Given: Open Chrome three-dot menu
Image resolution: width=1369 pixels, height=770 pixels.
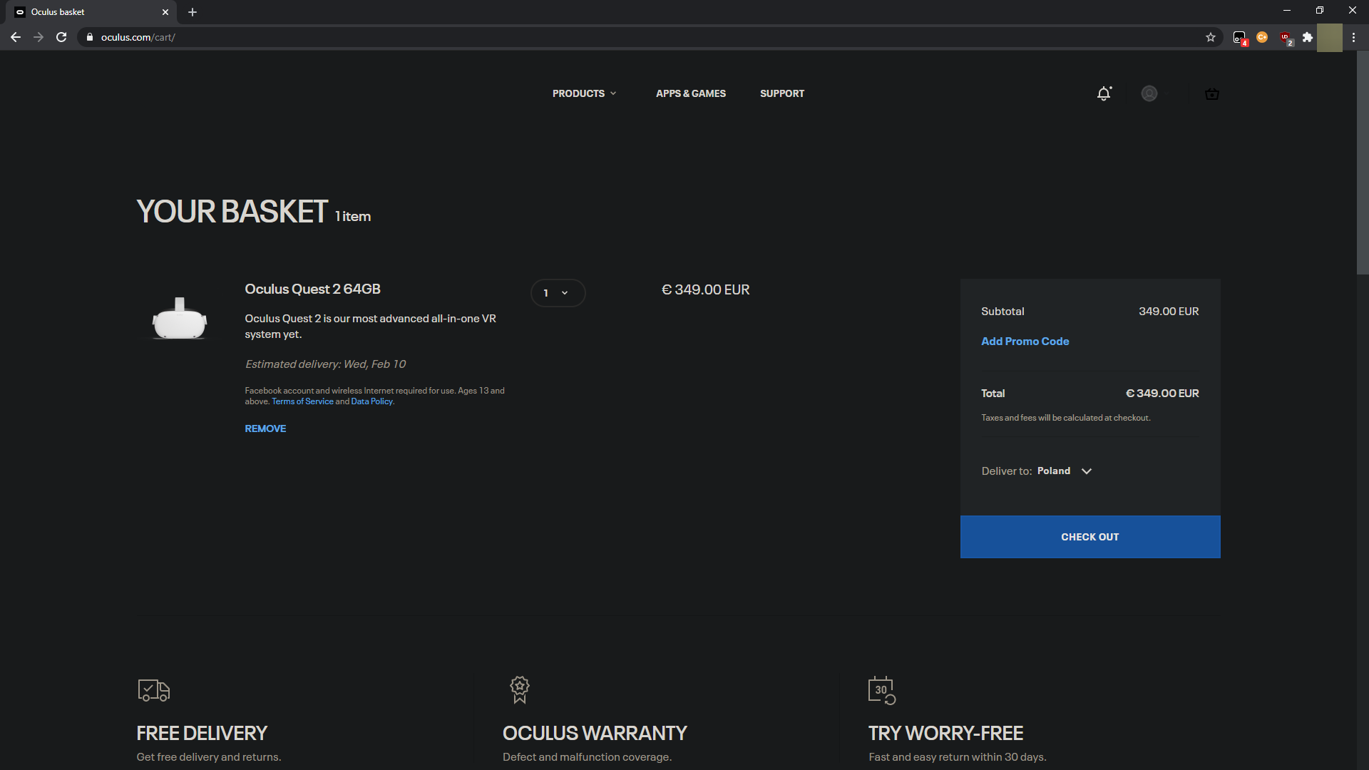Looking at the screenshot, I should coord(1353,37).
